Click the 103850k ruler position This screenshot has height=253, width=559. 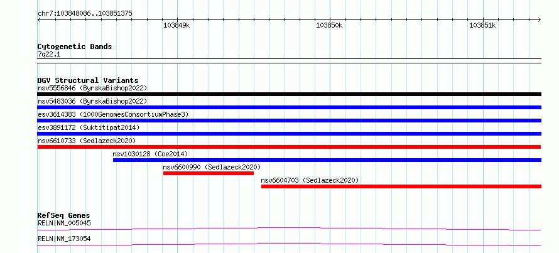coord(329,25)
